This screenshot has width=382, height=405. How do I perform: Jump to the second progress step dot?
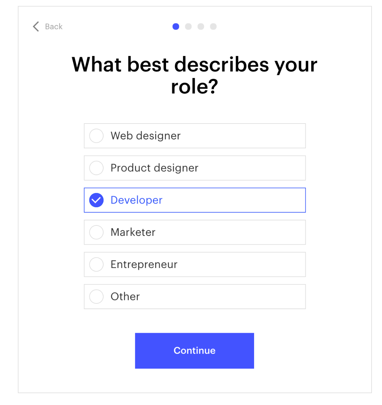pyautogui.click(x=188, y=27)
